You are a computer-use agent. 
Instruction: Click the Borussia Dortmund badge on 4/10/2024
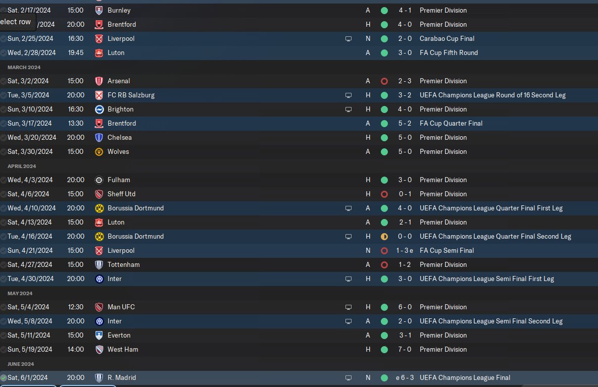pos(99,208)
